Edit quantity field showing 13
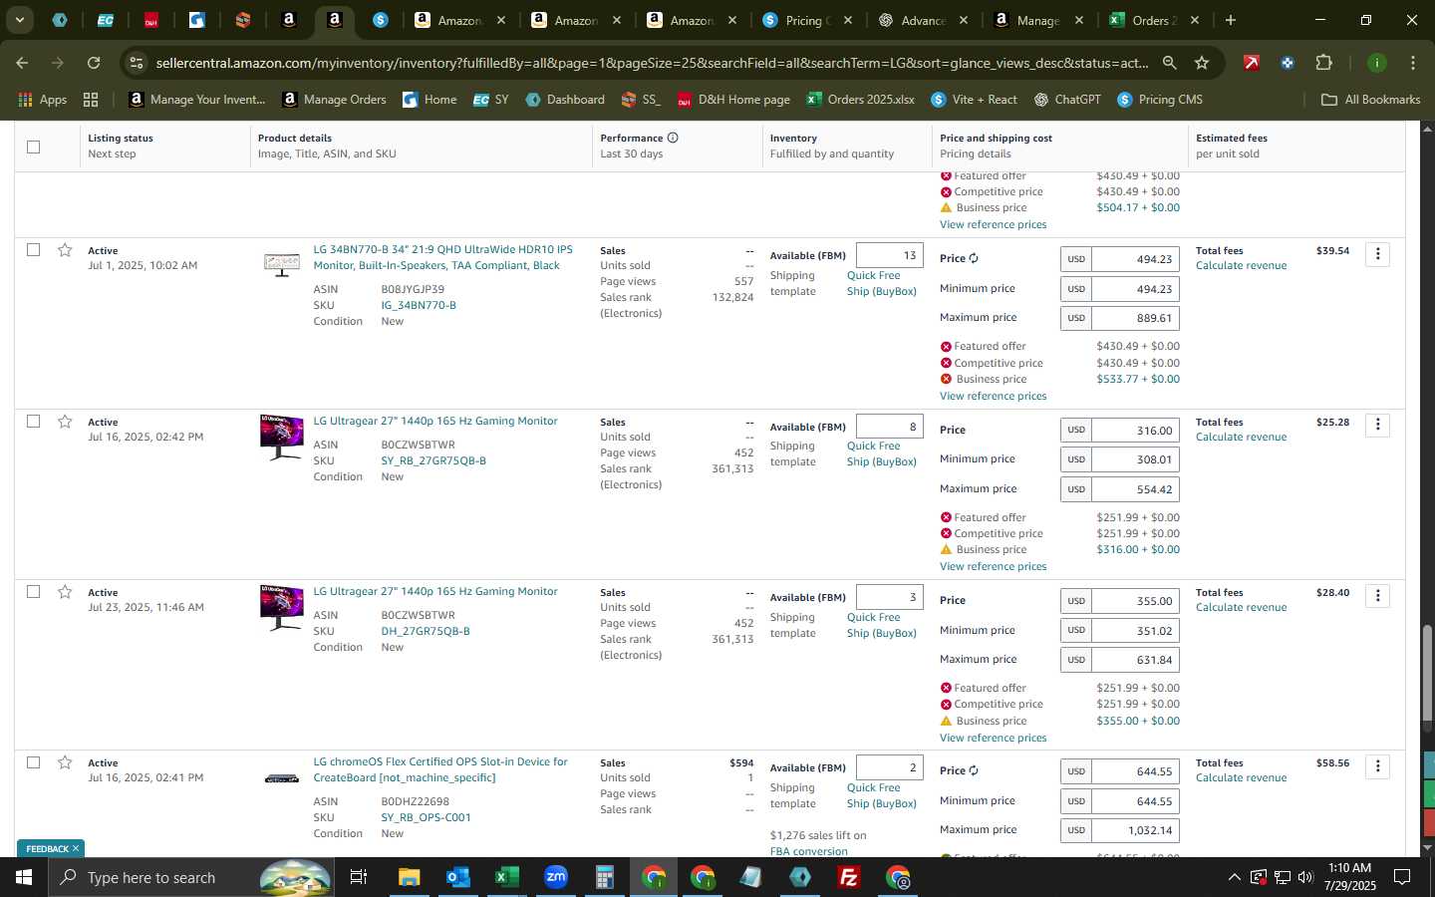1435x897 pixels. [889, 255]
